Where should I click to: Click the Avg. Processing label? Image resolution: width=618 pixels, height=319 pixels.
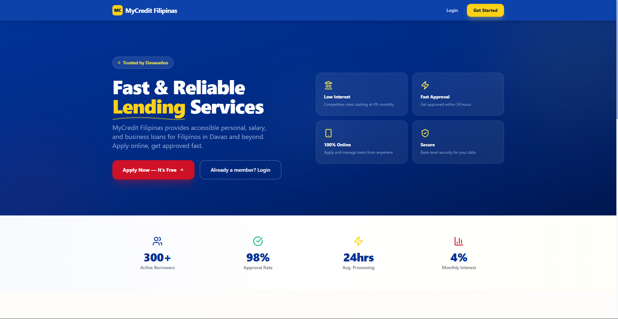click(358, 268)
